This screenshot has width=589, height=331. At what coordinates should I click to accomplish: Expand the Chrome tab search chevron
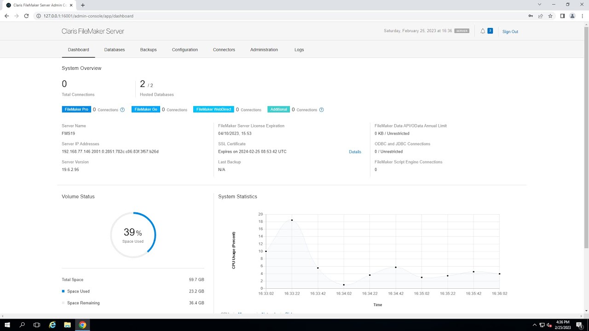coord(540,4)
